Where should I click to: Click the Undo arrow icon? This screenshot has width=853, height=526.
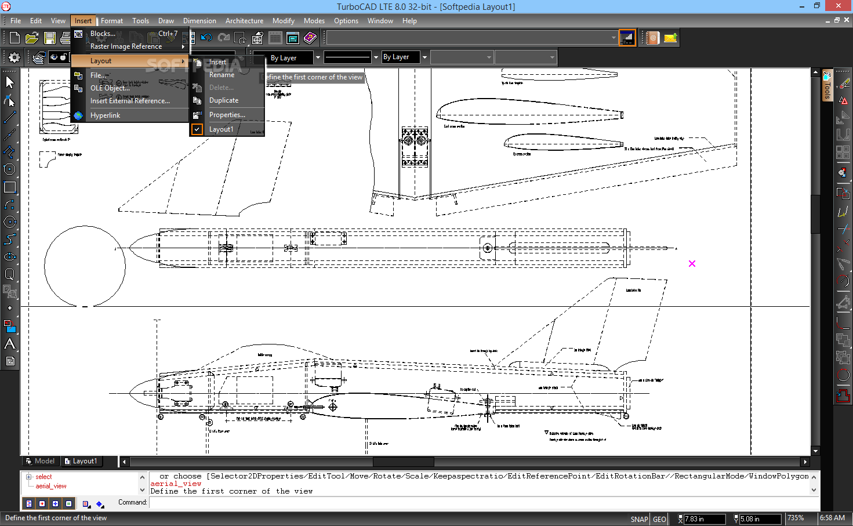tap(206, 38)
